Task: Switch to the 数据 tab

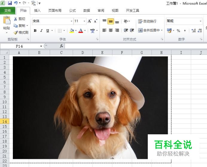Action: (x=87, y=10)
